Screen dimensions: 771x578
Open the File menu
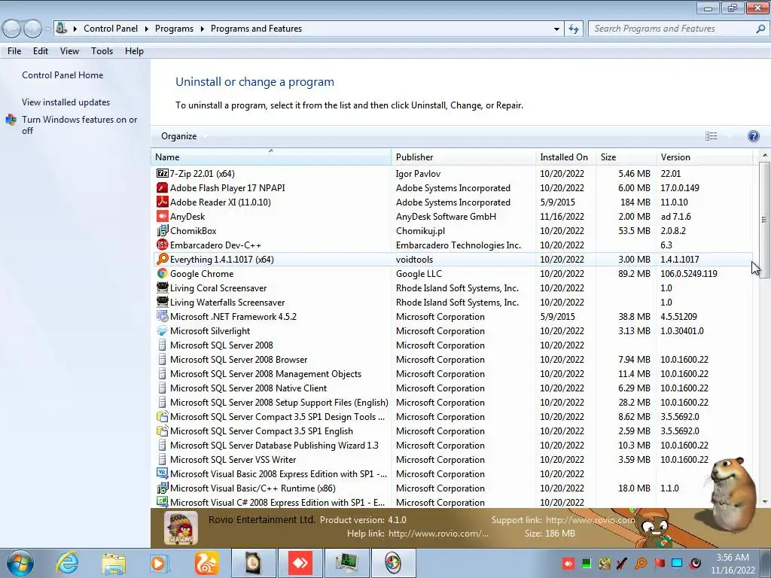coord(14,51)
